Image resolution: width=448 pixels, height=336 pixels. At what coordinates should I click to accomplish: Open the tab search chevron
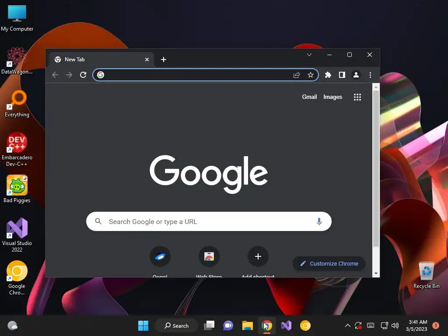pyautogui.click(x=309, y=55)
